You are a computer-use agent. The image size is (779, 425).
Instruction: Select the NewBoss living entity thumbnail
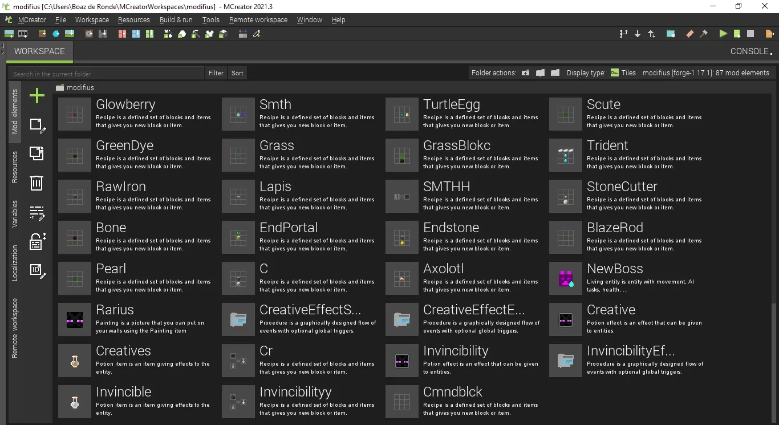point(566,278)
